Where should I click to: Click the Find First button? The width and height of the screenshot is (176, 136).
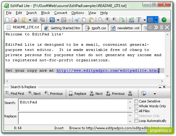pyautogui.click(x=15, y=93)
